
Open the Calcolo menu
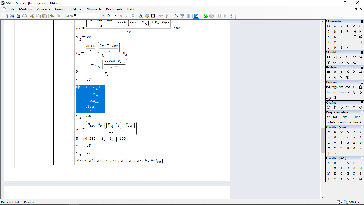[x=76, y=9]
